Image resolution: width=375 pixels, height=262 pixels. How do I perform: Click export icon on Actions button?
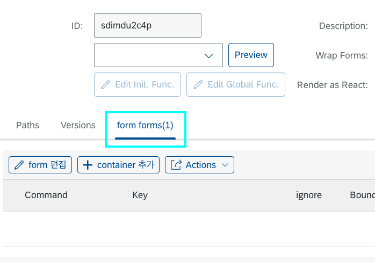[176, 165]
